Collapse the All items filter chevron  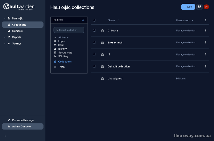click(x=55, y=37)
